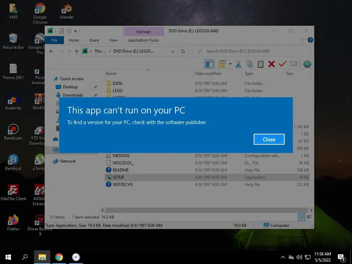Open the Application Tools tab
Image resolution: width=352 pixels, height=264 pixels.
143,40
